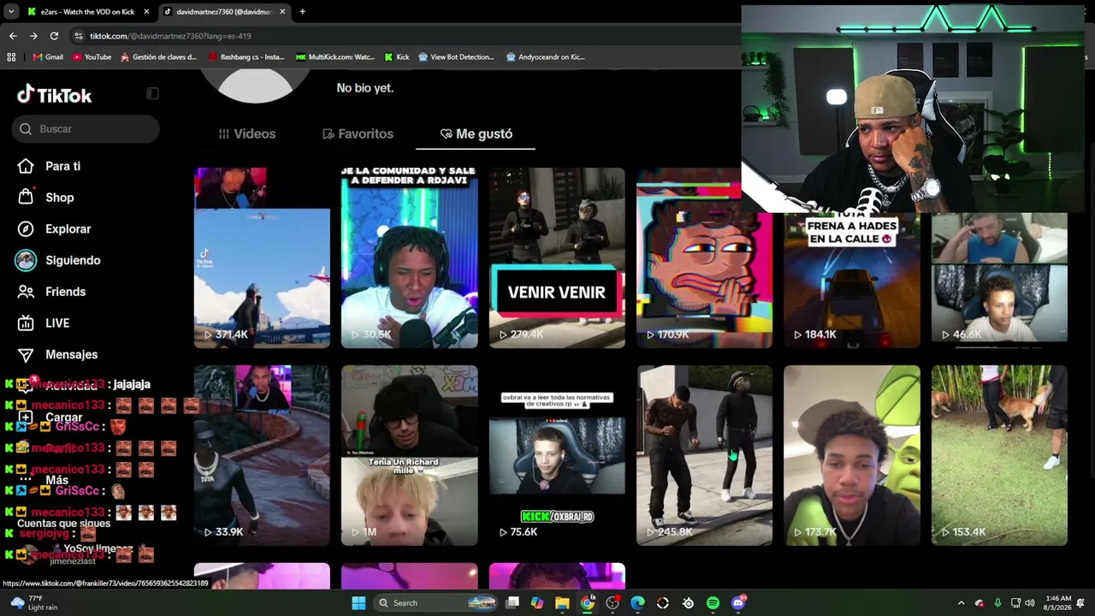This screenshot has width=1095, height=616.
Task: Collapse the TikTok sidebar panel icon
Action: point(152,93)
